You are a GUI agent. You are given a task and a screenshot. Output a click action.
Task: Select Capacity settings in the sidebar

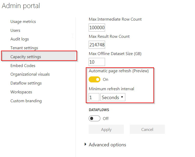39,57
